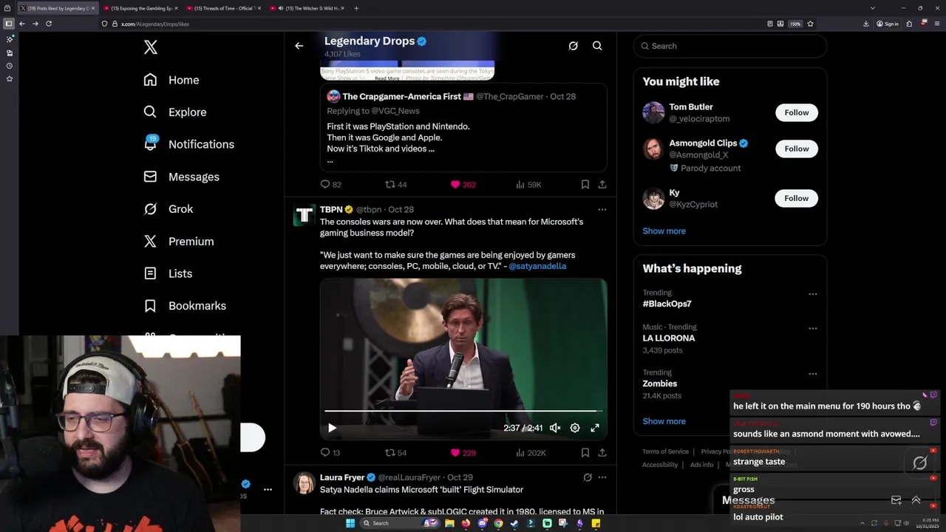Open more options on the TBPN post

602,210
